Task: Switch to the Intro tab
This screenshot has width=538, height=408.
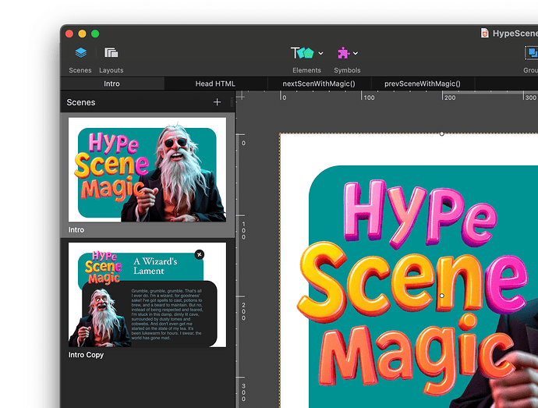Action: pyautogui.click(x=111, y=83)
